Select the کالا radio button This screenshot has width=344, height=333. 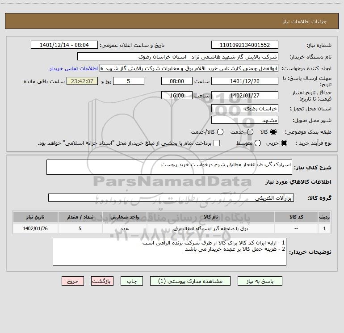click(273, 132)
